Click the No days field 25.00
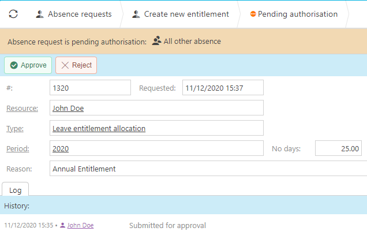This screenshot has width=367, height=235. tap(340, 148)
